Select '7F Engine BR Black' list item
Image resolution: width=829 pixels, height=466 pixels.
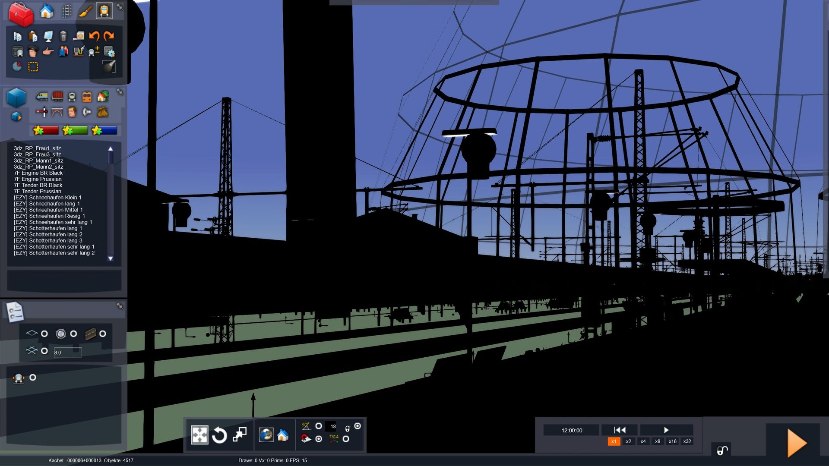pos(38,173)
